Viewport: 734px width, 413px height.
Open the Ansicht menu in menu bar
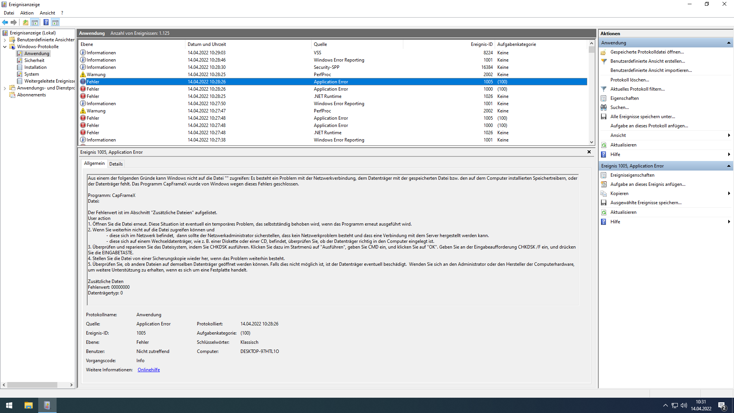tap(47, 13)
